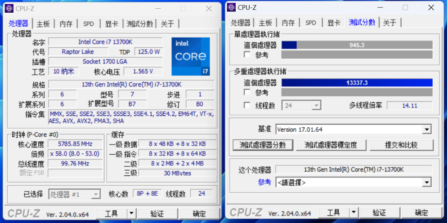Open the 主板 tab in the left CPU-Z window
Image resolution: width=447 pixels, height=223 pixels.
click(x=43, y=24)
